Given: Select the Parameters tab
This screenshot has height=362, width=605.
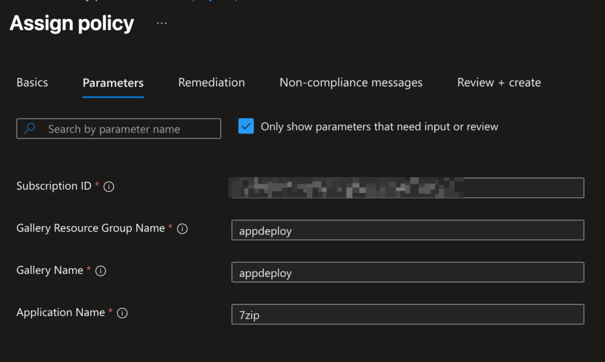Looking at the screenshot, I should pos(113,83).
